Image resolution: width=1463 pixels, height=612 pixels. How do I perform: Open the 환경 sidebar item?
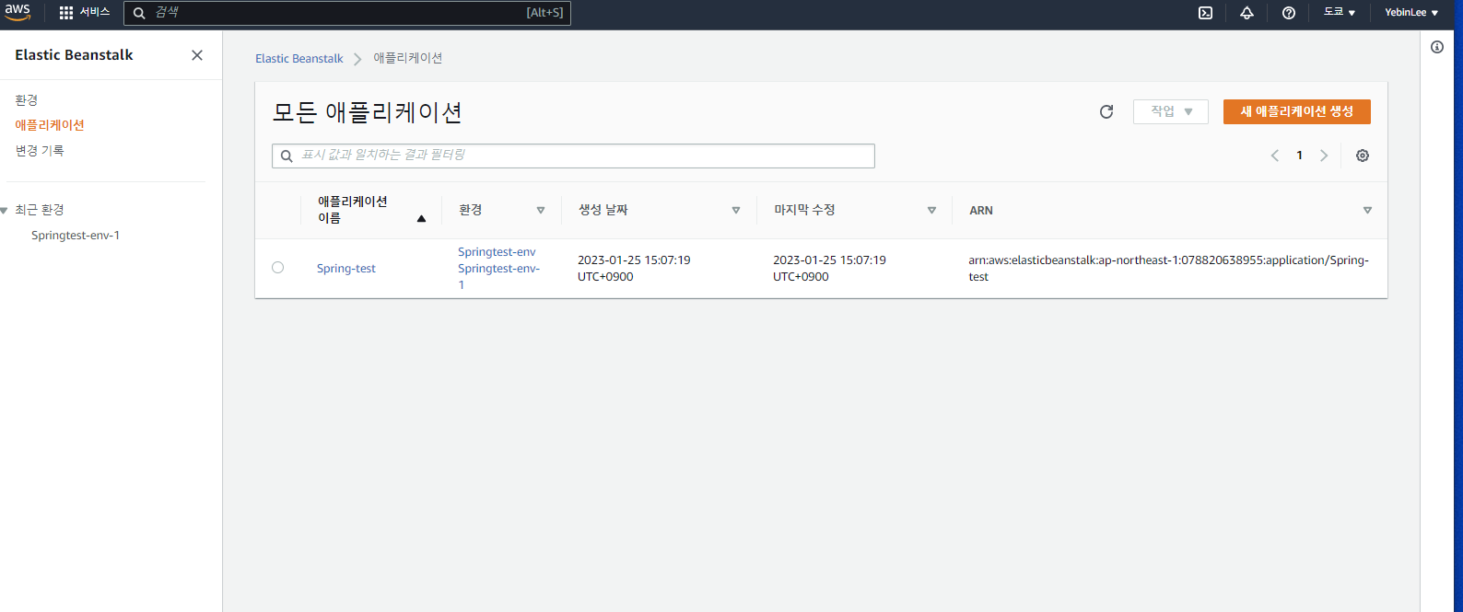(27, 99)
